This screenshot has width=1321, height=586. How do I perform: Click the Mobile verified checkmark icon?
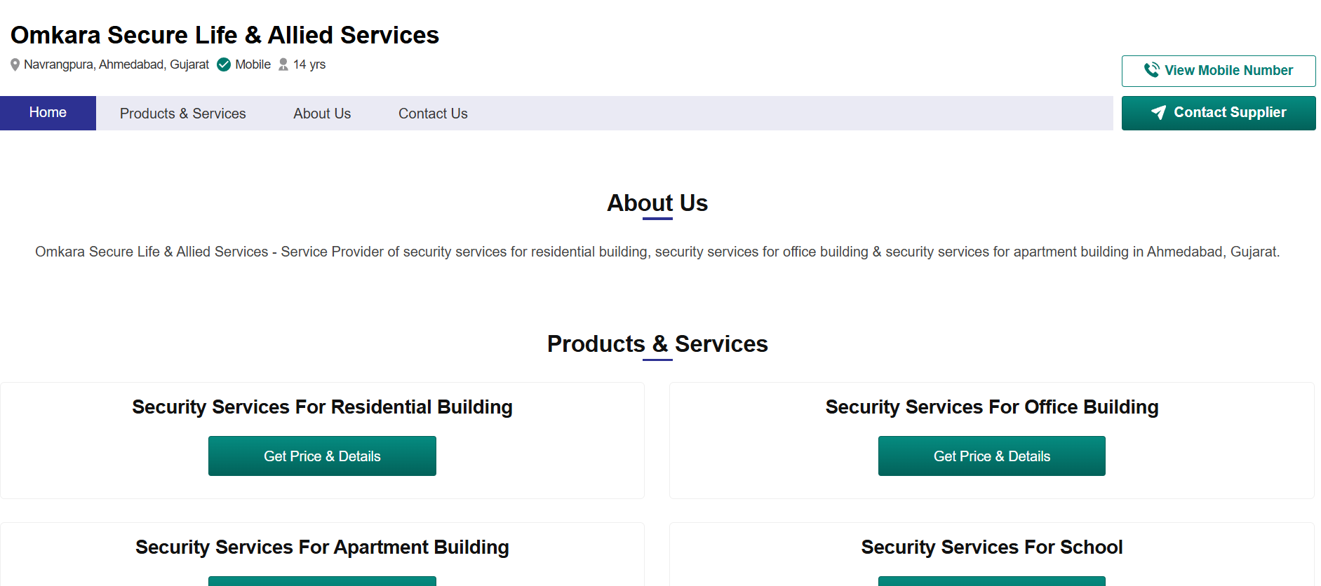[223, 64]
